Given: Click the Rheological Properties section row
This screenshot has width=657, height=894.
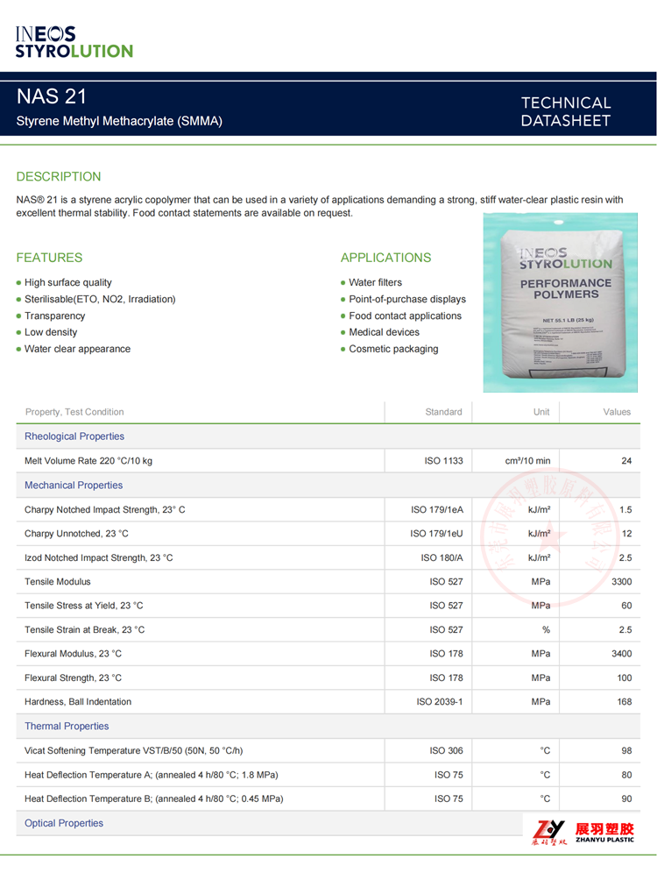Looking at the screenshot, I should click(x=74, y=436).
